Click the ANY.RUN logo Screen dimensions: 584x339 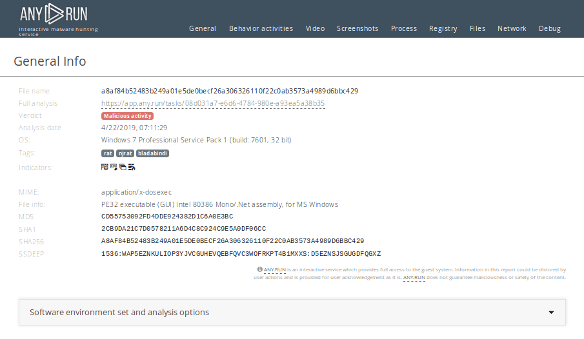54,13
